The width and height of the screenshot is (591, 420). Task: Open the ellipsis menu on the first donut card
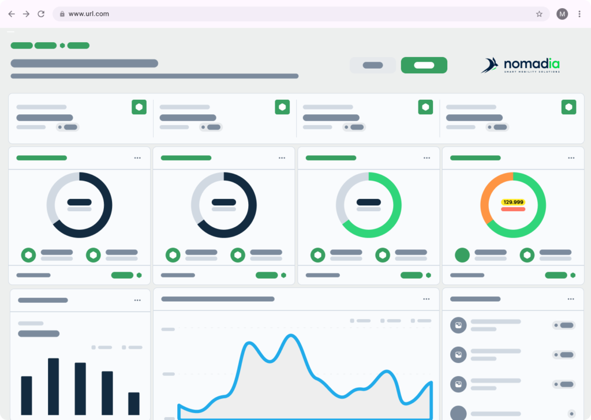[137, 157]
